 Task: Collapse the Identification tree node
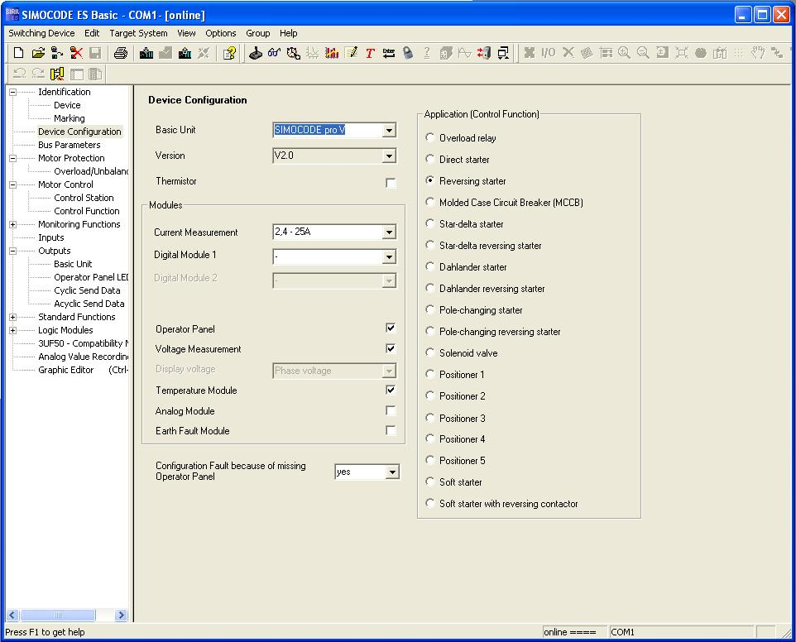tap(12, 93)
